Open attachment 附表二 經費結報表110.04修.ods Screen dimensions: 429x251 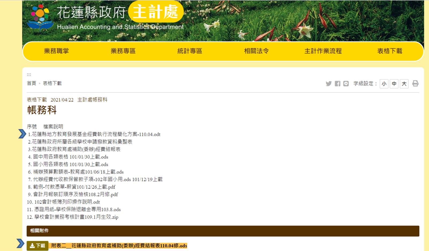coord(119,246)
